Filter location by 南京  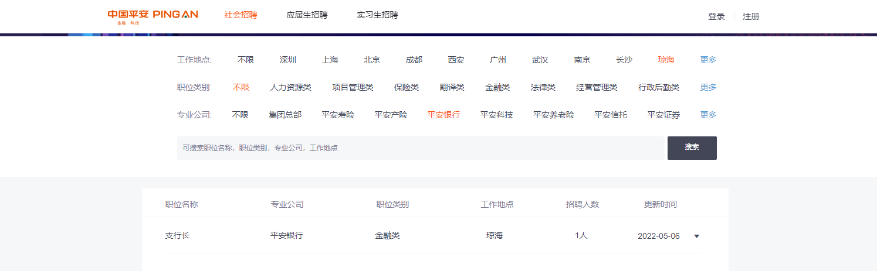(x=583, y=60)
